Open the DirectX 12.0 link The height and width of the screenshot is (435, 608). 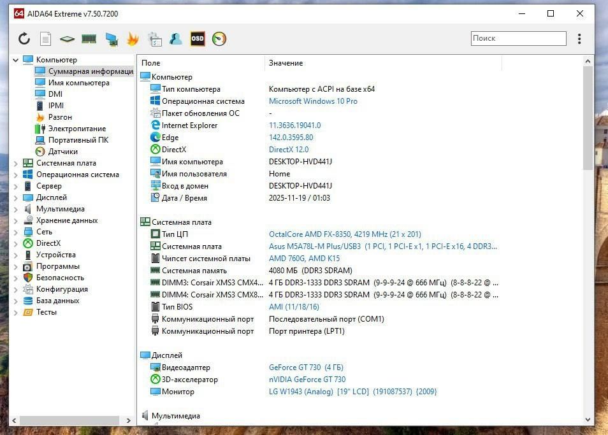(289, 150)
